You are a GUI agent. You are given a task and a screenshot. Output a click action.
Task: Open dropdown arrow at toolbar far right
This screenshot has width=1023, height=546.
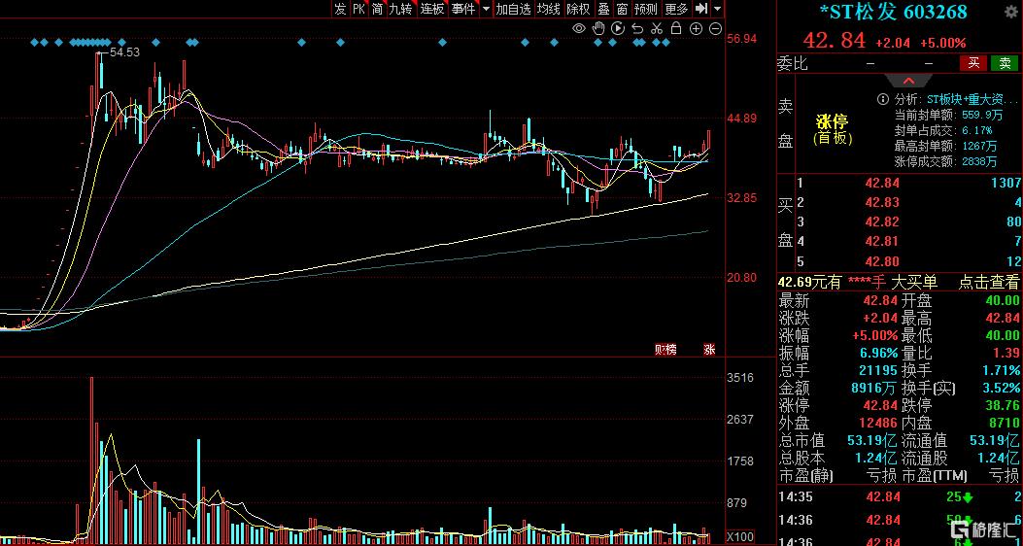click(718, 9)
